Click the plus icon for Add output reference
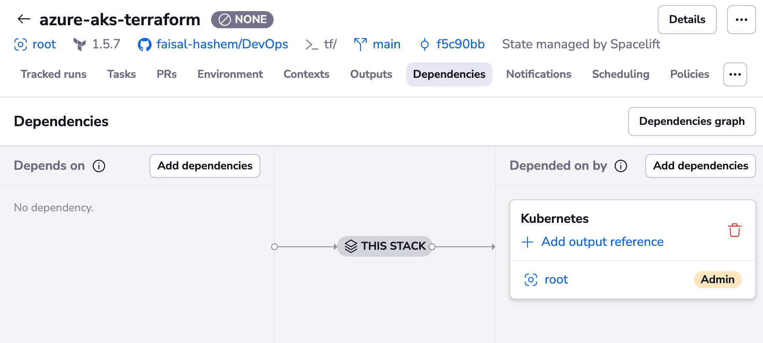The height and width of the screenshot is (343, 763). 528,242
